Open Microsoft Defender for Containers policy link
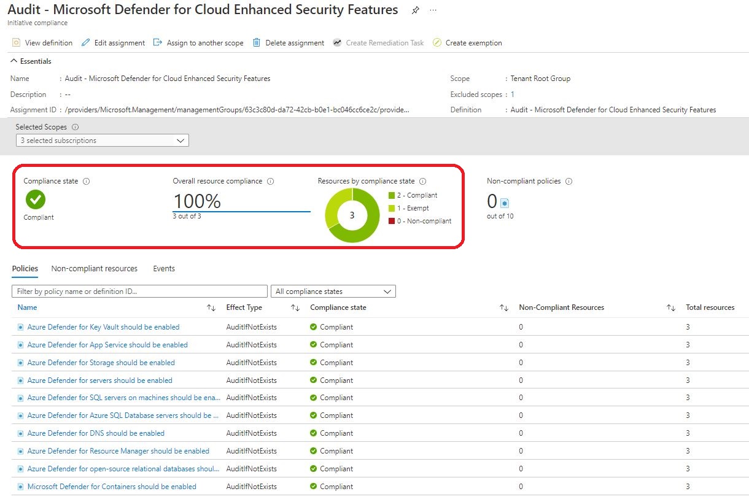Viewport: 749px width, 502px height. (x=112, y=487)
